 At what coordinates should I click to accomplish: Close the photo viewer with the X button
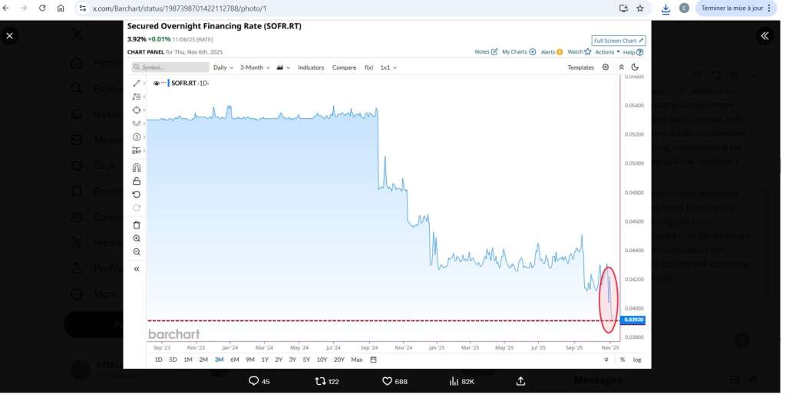(x=9, y=36)
